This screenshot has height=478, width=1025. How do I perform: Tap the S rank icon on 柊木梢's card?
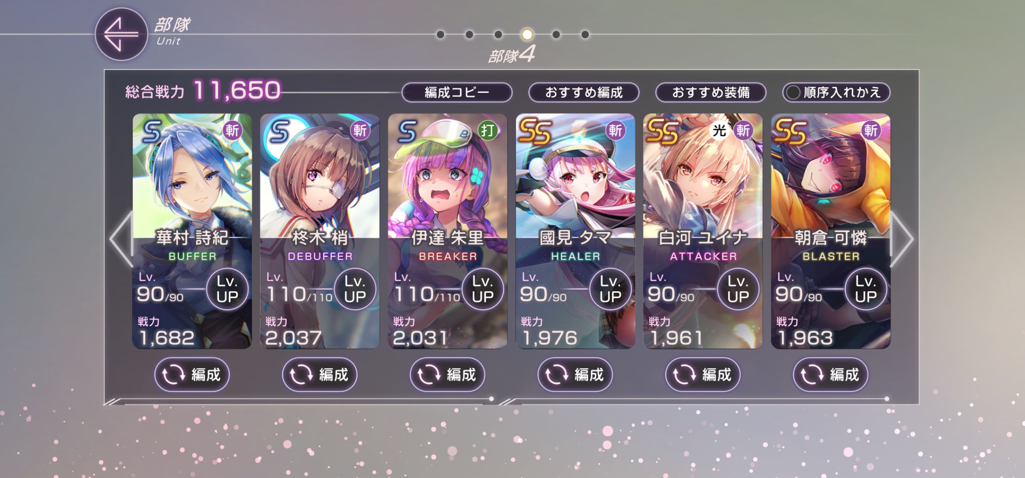click(x=279, y=131)
